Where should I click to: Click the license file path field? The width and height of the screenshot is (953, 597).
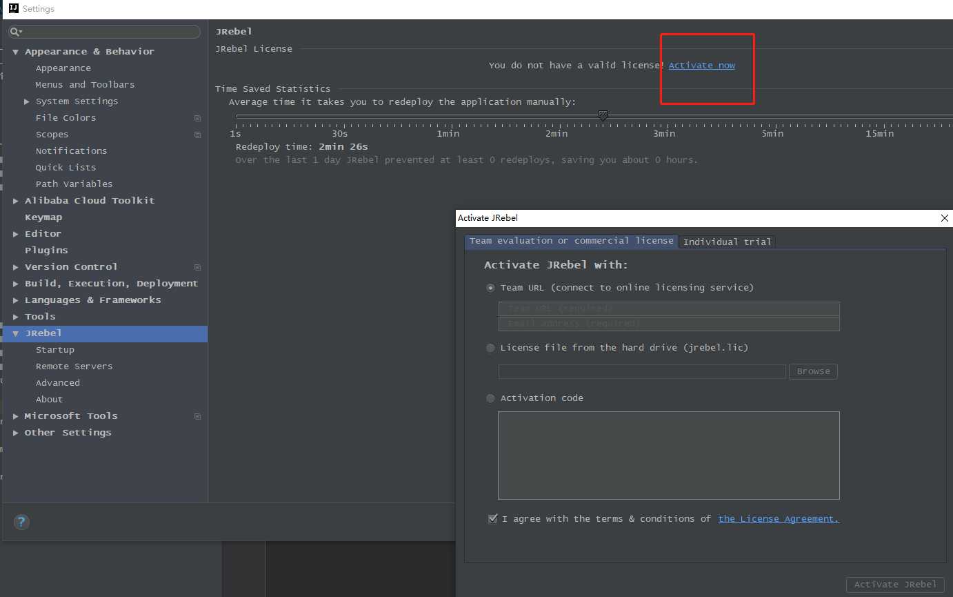pos(642,371)
